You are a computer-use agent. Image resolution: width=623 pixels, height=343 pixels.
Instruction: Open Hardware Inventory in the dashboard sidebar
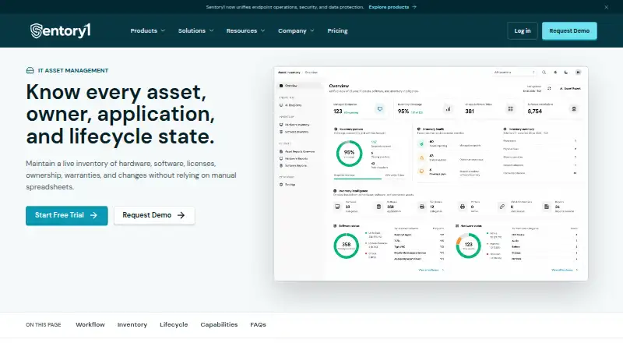[x=294, y=125]
